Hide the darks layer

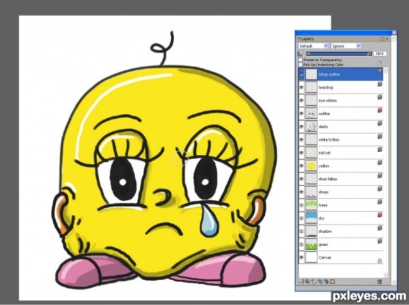coord(301,127)
